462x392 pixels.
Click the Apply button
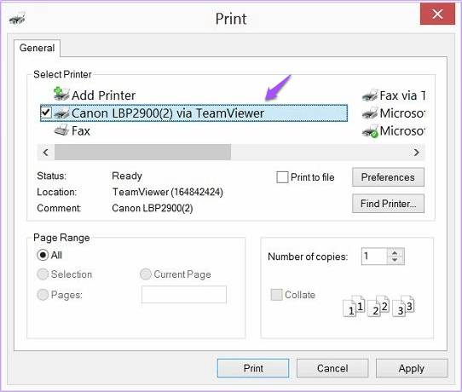412,368
